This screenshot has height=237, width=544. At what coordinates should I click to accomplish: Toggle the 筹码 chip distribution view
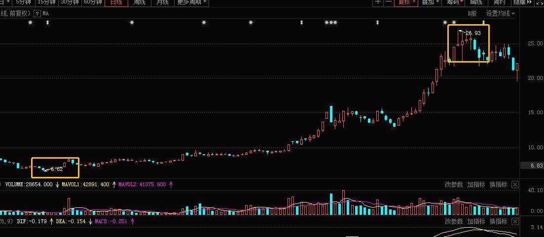tap(454, 2)
